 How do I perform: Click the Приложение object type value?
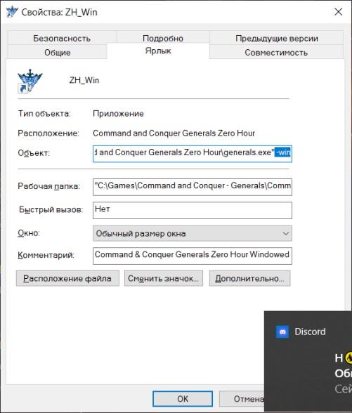point(118,114)
